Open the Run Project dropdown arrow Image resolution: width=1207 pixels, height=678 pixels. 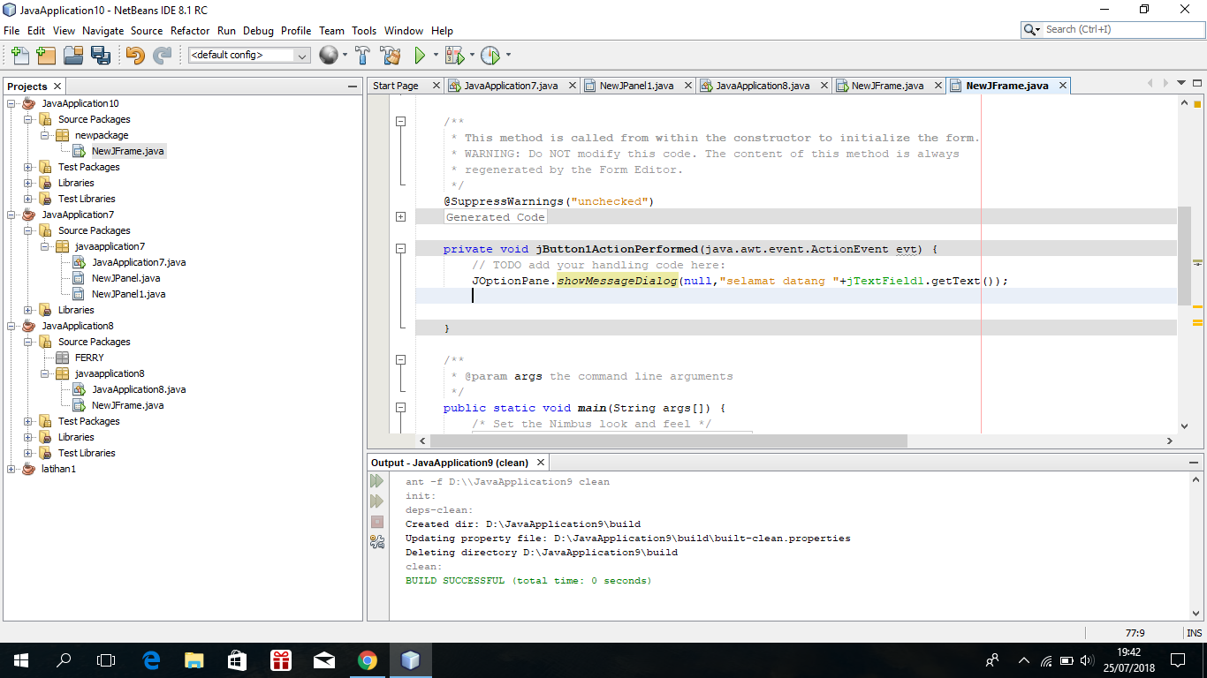click(435, 56)
